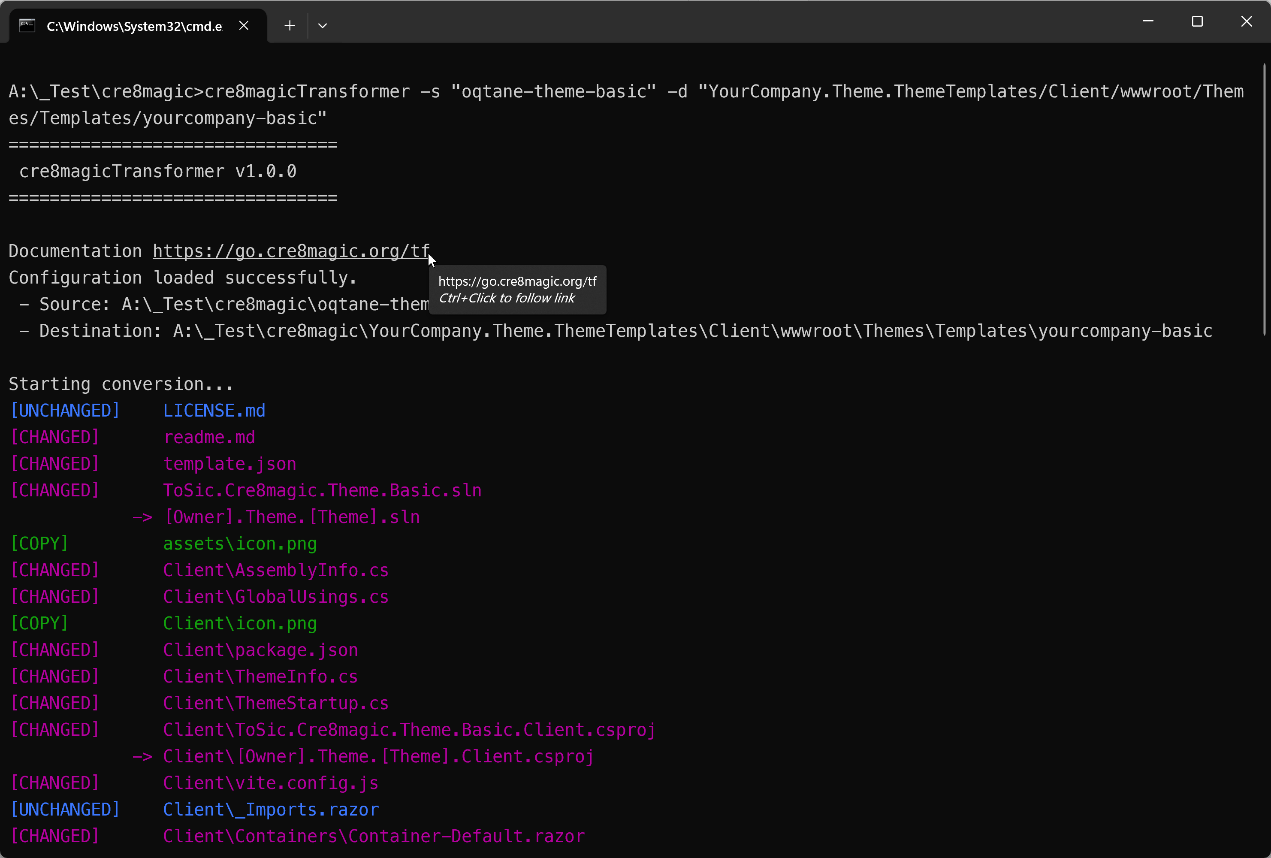The width and height of the screenshot is (1271, 858).
Task: Follow the documentation hyperlink
Action: 290,251
